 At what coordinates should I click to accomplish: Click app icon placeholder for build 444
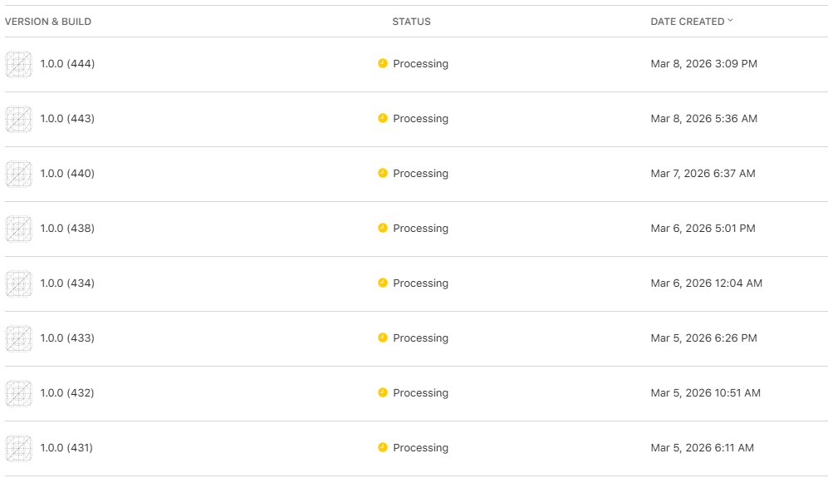[x=18, y=64]
